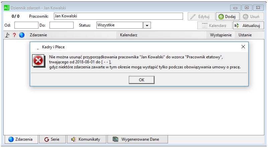Confirm the error dialog with OK

pos(142,80)
